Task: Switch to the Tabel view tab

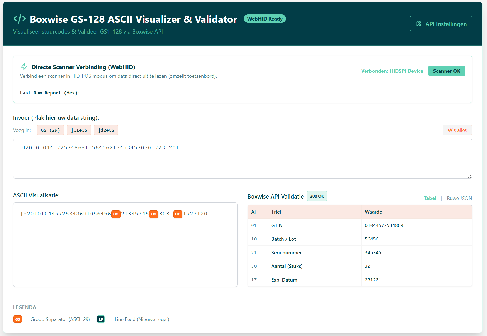Action: (430, 198)
